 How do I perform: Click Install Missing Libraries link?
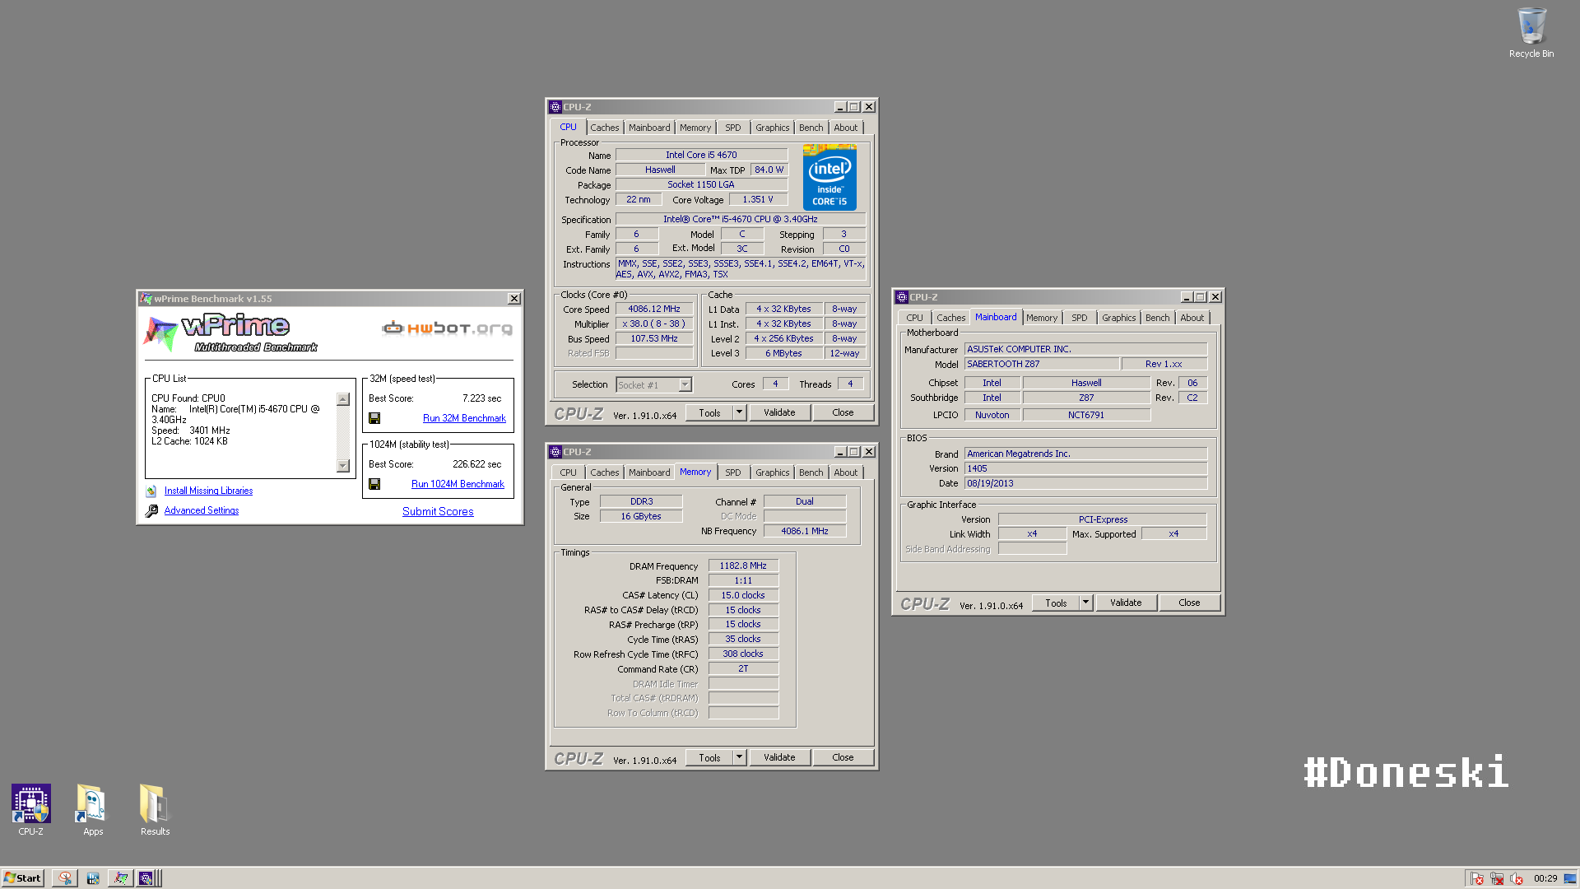(208, 491)
